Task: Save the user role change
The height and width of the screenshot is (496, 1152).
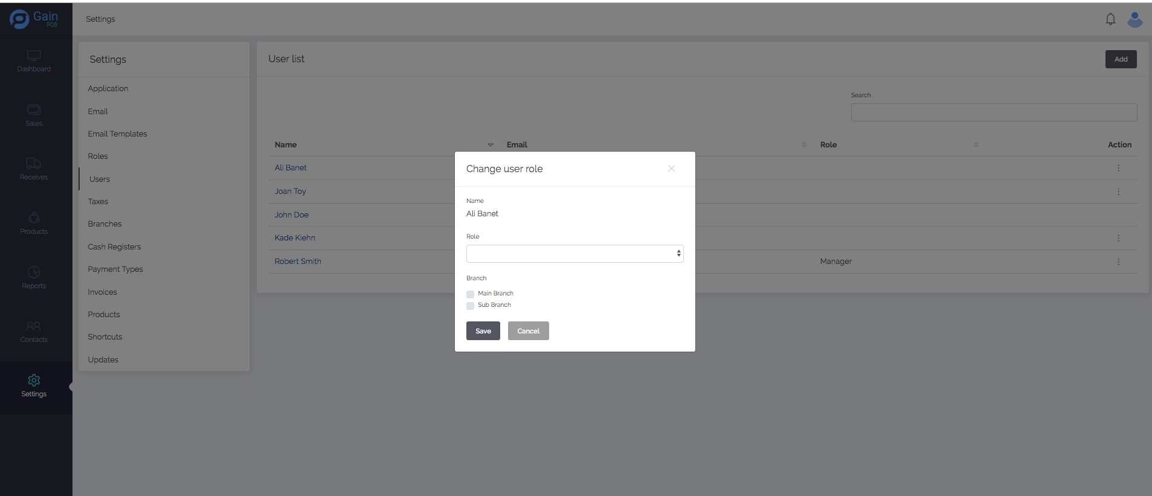Action: coord(483,331)
